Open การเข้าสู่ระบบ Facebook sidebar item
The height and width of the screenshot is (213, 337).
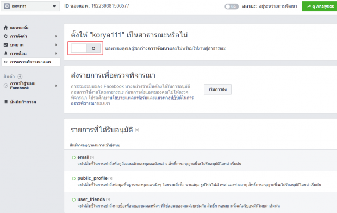(x=23, y=86)
